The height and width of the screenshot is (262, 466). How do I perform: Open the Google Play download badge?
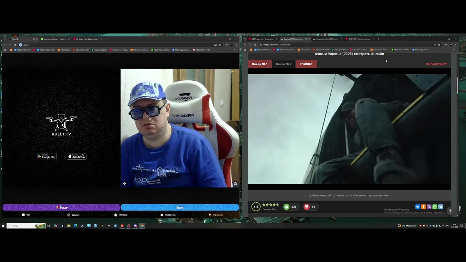(46, 156)
